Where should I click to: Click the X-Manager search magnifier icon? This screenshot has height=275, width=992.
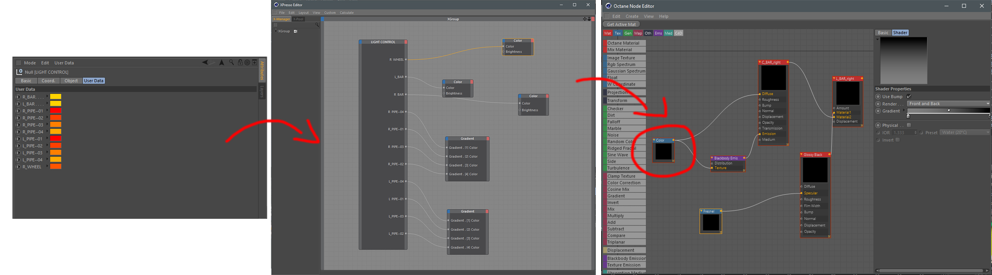pyautogui.click(x=317, y=25)
